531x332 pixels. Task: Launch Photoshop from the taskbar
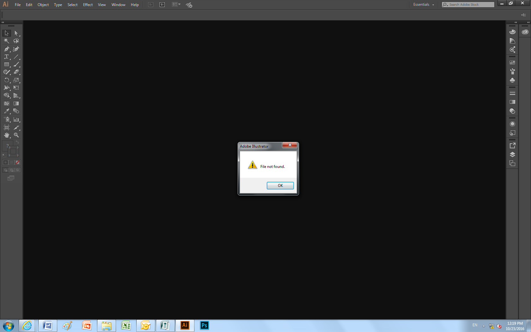pos(204,325)
